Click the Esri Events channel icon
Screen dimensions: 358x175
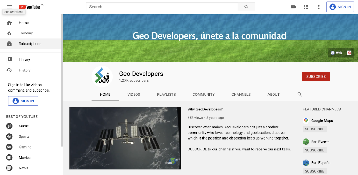(306, 142)
